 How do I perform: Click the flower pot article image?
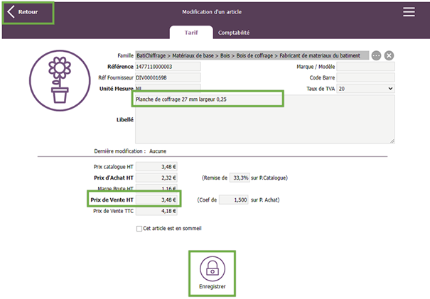click(60, 80)
